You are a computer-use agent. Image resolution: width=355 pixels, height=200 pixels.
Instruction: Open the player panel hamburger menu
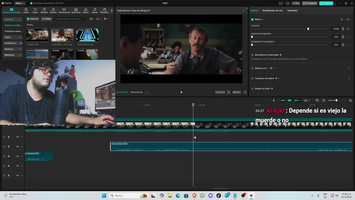(x=244, y=11)
